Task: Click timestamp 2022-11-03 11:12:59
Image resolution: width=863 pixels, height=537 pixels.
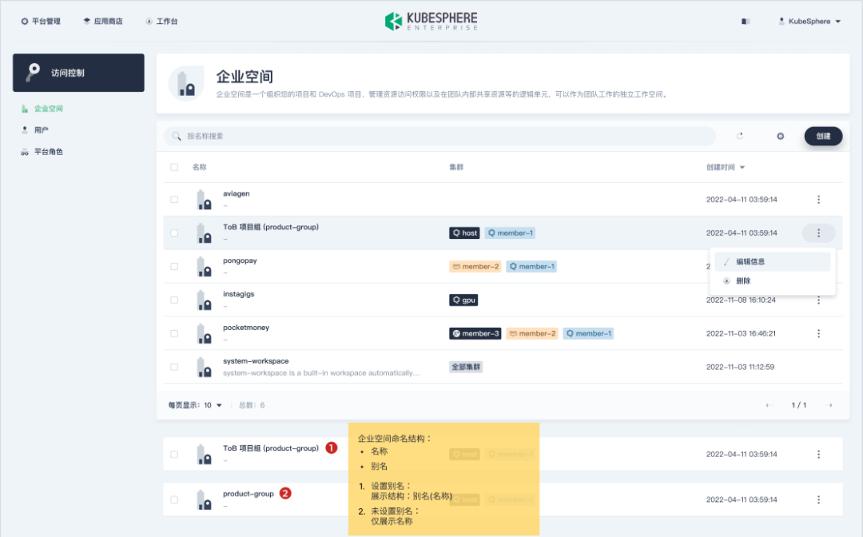Action: click(x=740, y=367)
